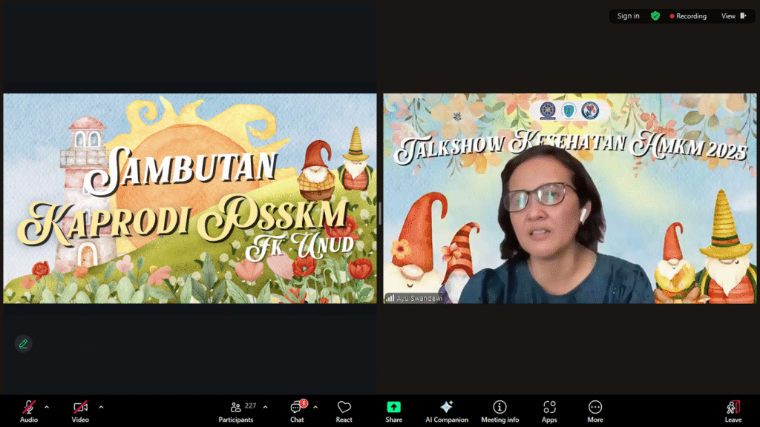Open the Apps menu

549,411
